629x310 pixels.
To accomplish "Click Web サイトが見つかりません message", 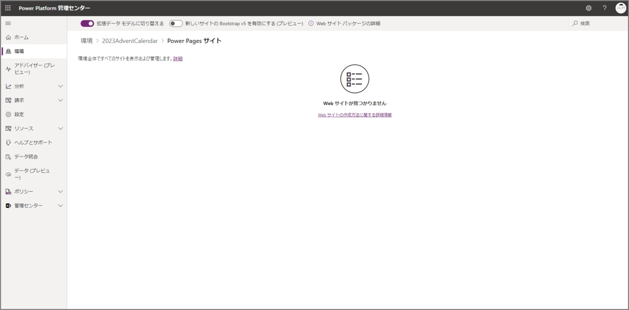I will tap(355, 103).
